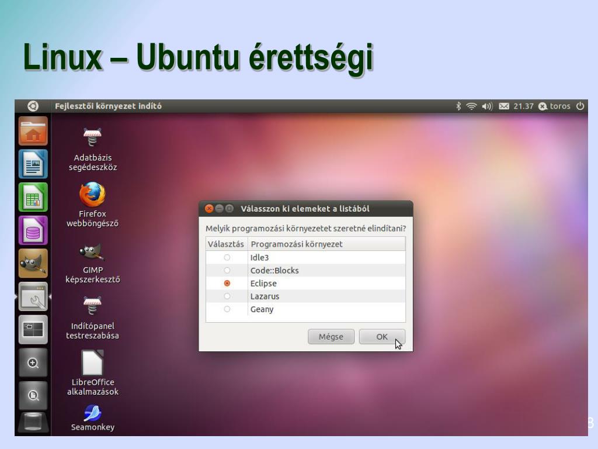The image size is (598, 449).
Task: Open the Workspace Switcher launcher icon
Action: [x=33, y=330]
